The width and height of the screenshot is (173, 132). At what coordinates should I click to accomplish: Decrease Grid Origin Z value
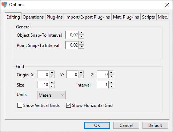[112, 76]
